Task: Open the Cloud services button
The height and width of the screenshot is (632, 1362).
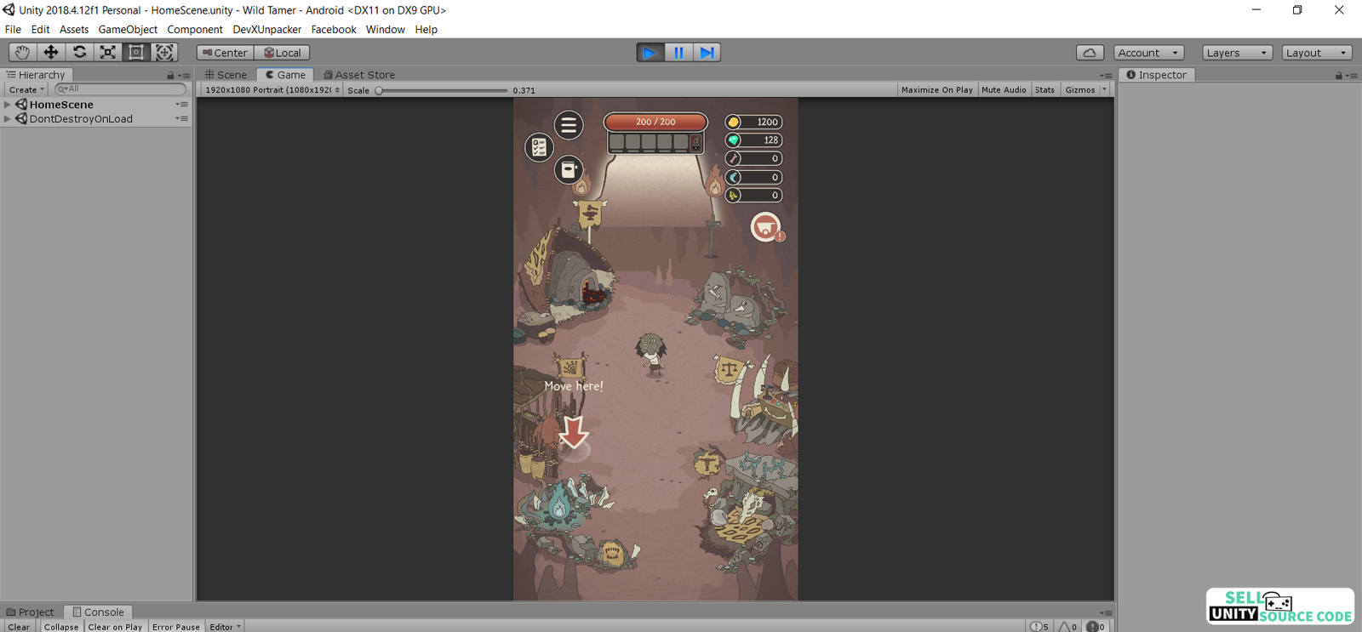Action: (x=1090, y=53)
